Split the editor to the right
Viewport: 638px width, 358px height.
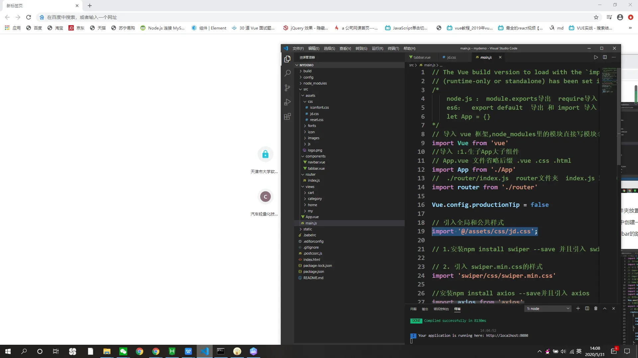[x=605, y=57]
